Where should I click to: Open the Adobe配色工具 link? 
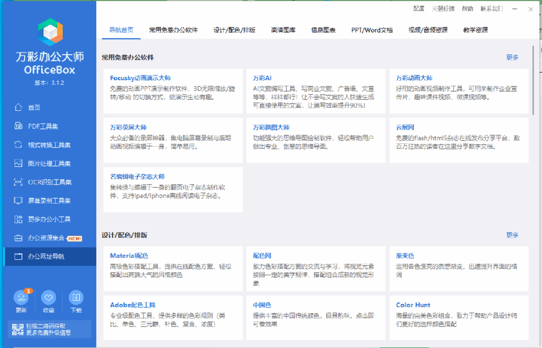(132, 305)
